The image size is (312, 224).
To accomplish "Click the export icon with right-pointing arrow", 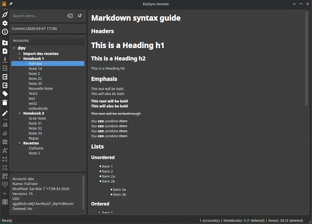I will pyautogui.click(x=5, y=77).
